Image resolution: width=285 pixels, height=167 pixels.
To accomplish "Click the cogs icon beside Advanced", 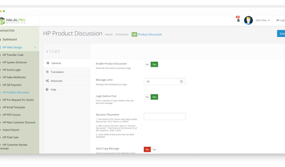I will coord(48,81).
